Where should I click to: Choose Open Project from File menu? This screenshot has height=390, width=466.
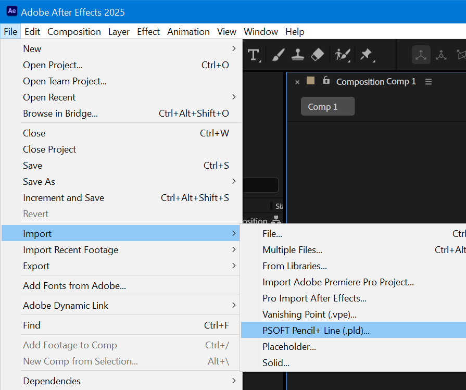(121, 65)
